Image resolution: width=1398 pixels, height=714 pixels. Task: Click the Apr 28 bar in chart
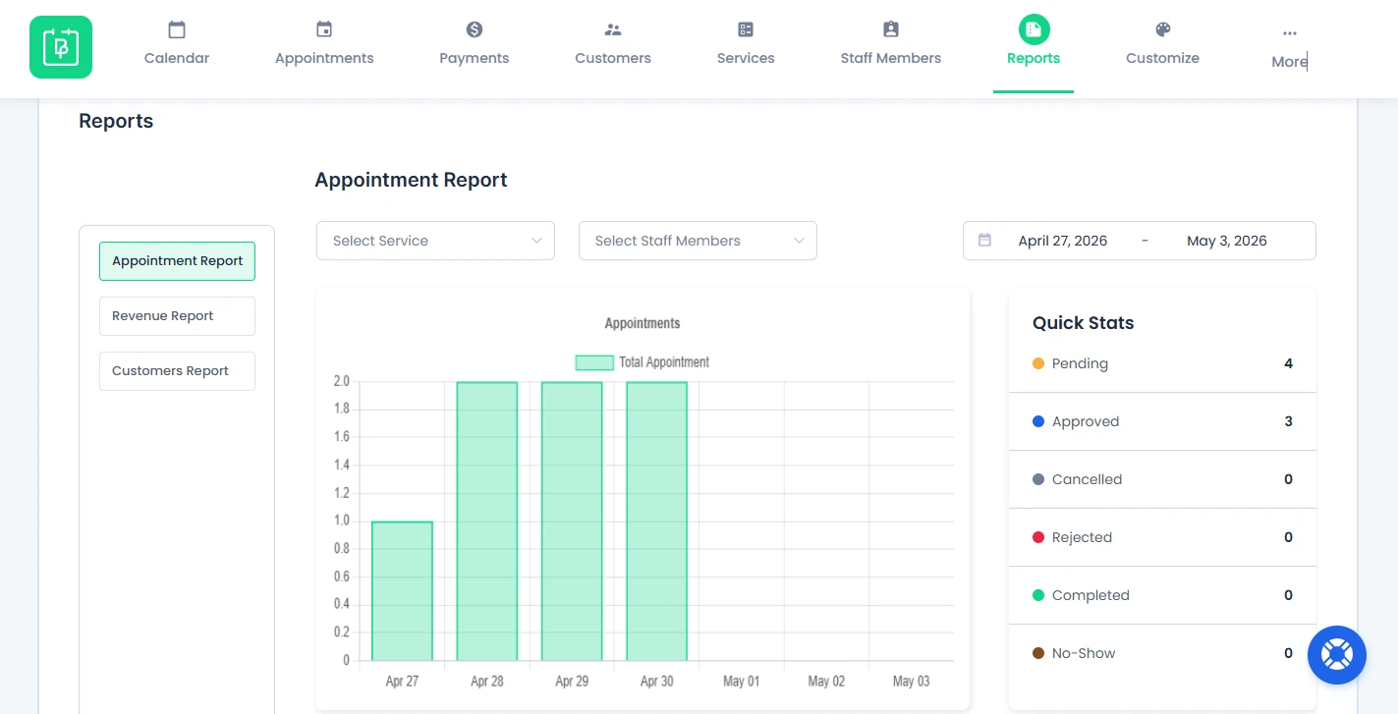(x=486, y=522)
